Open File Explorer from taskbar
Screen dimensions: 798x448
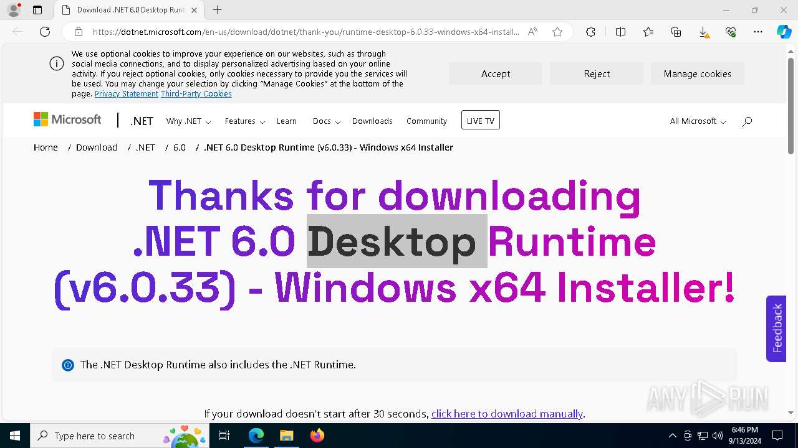coord(286,436)
